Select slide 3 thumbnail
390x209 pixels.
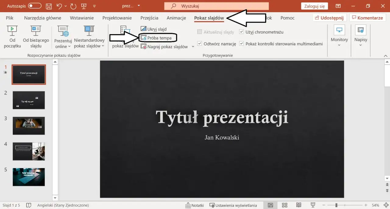(29, 126)
